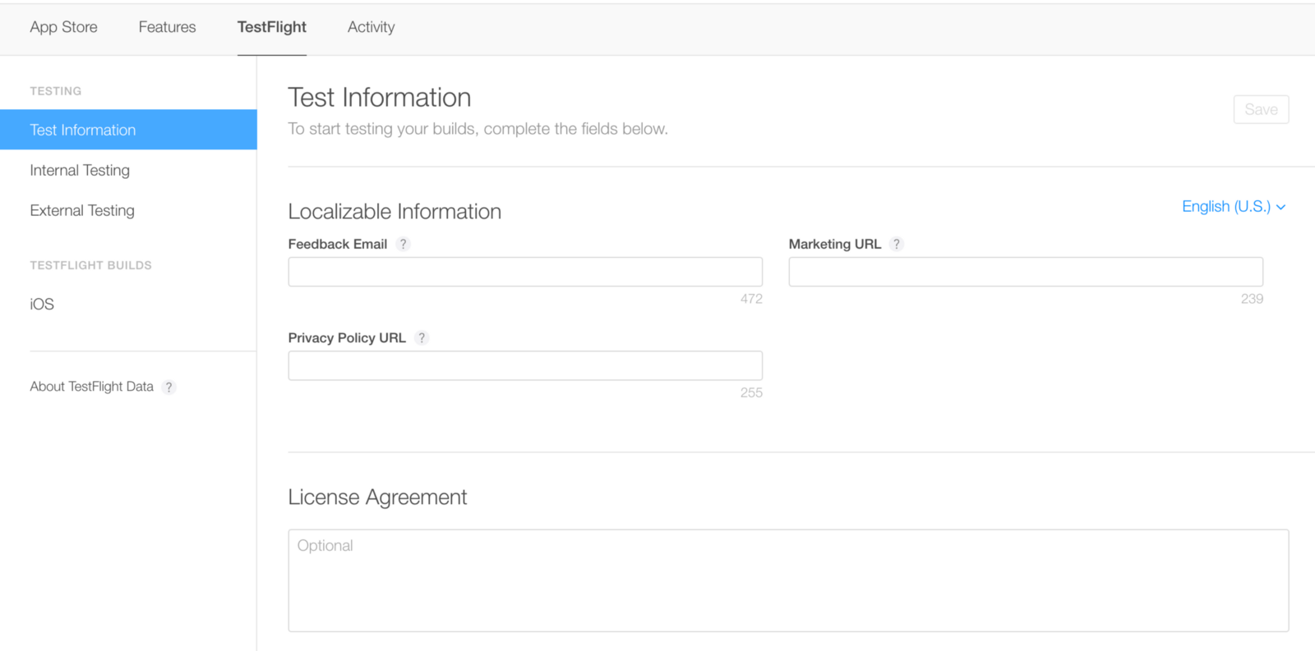This screenshot has height=651, width=1315.
Task: Click the About TestFlight Data link
Action: coord(91,387)
